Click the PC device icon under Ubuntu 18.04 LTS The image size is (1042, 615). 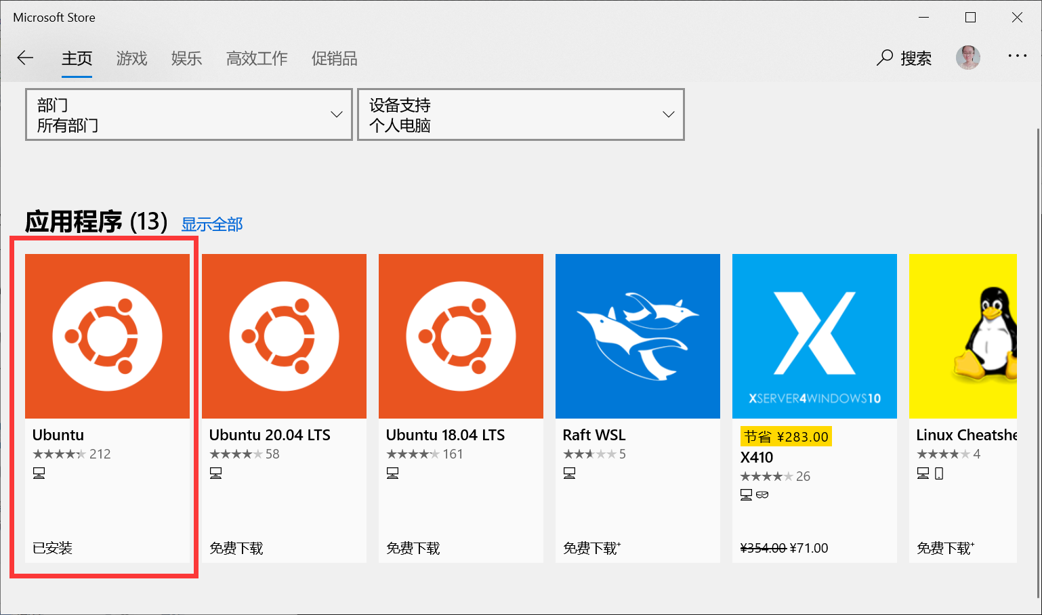(x=392, y=473)
